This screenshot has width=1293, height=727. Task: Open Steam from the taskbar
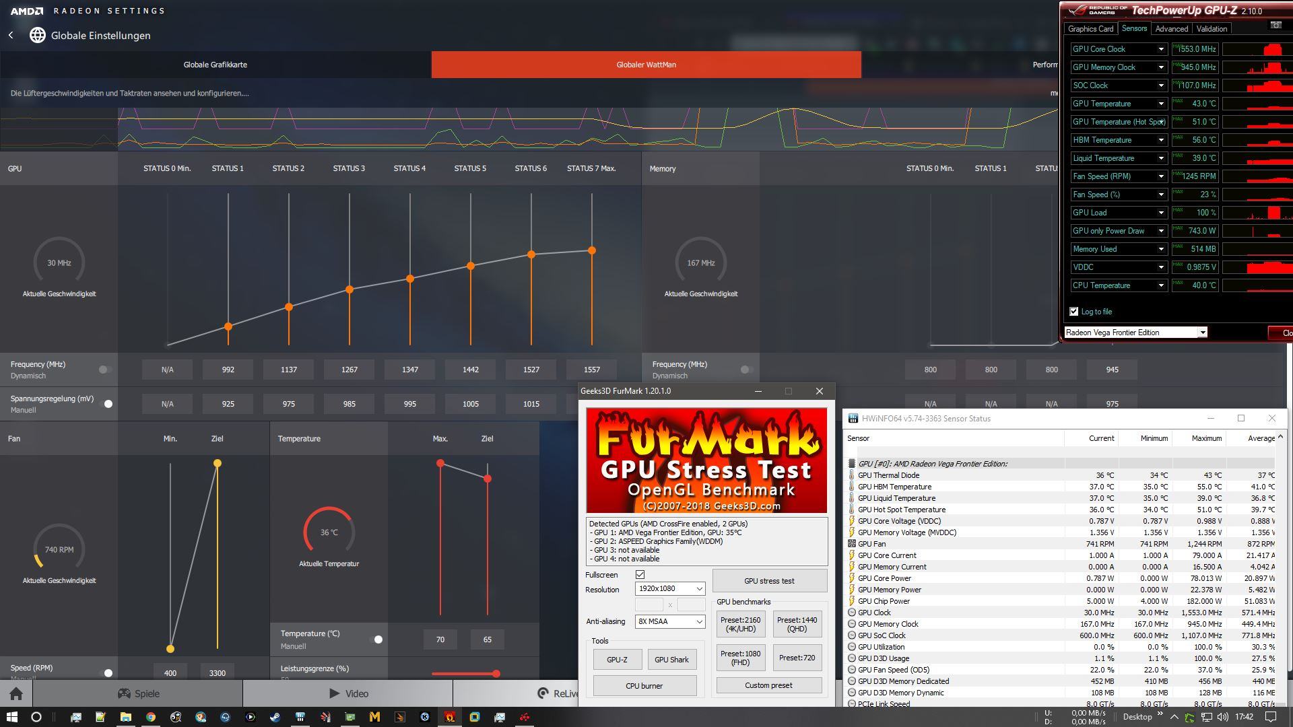click(275, 717)
